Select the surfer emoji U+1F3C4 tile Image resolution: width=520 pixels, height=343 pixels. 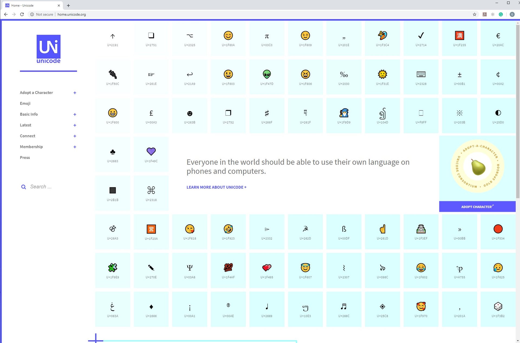[x=382, y=38]
